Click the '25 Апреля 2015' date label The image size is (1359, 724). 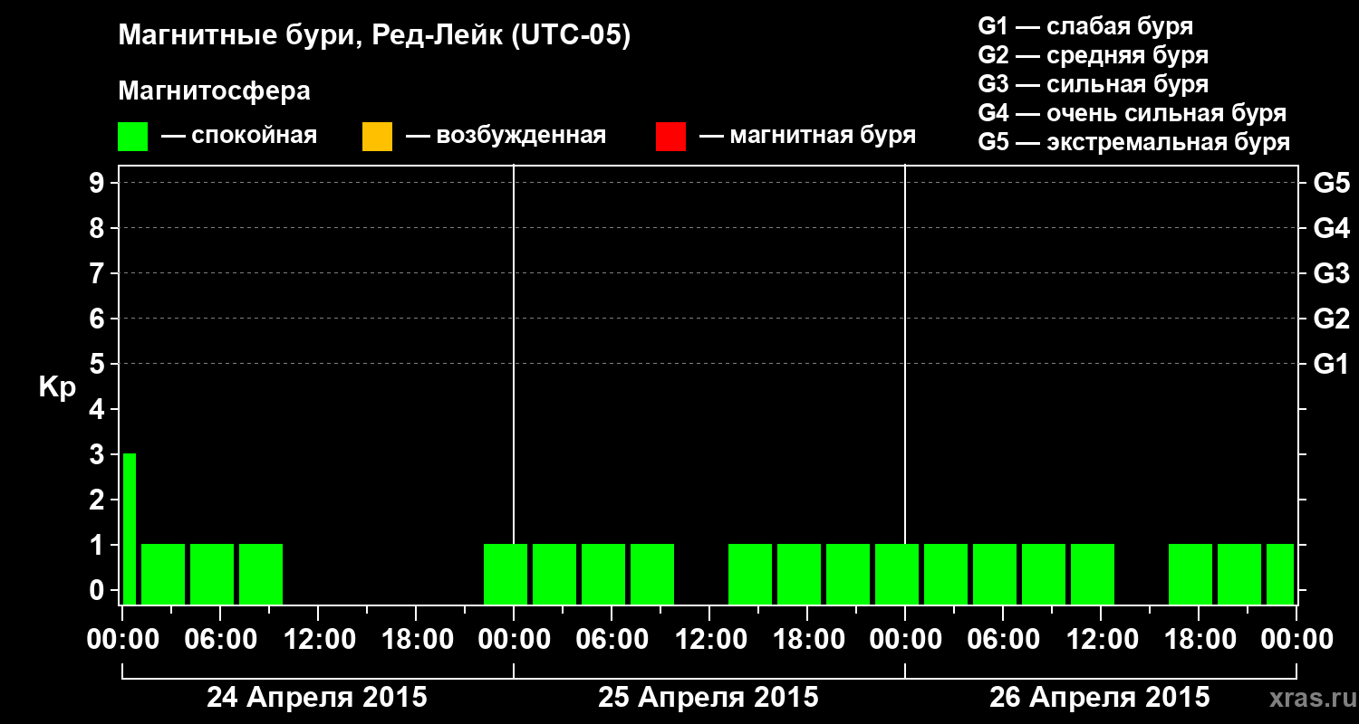pos(708,698)
